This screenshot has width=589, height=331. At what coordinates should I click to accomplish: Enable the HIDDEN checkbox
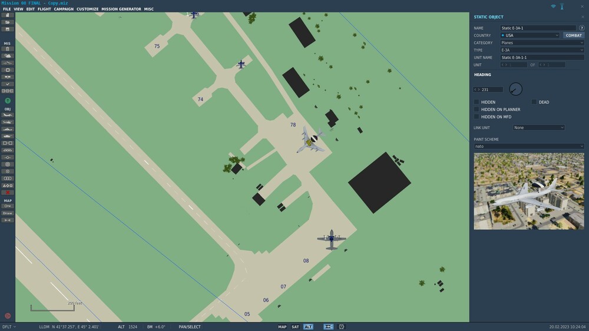(x=477, y=102)
